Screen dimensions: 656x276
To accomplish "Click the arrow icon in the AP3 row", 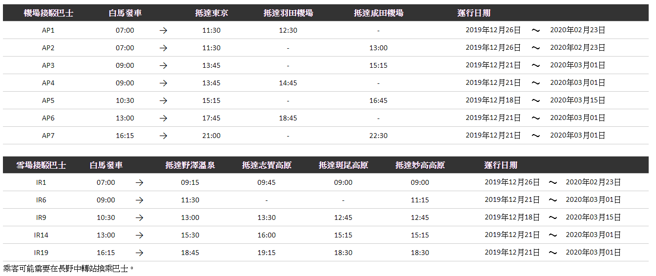I will click(x=163, y=65).
